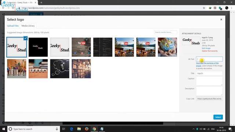This screenshot has height=132, width=235.
Task: Close the Select logo dialog
Action: click(221, 19)
